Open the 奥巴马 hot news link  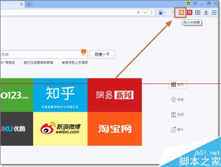coord(38,62)
